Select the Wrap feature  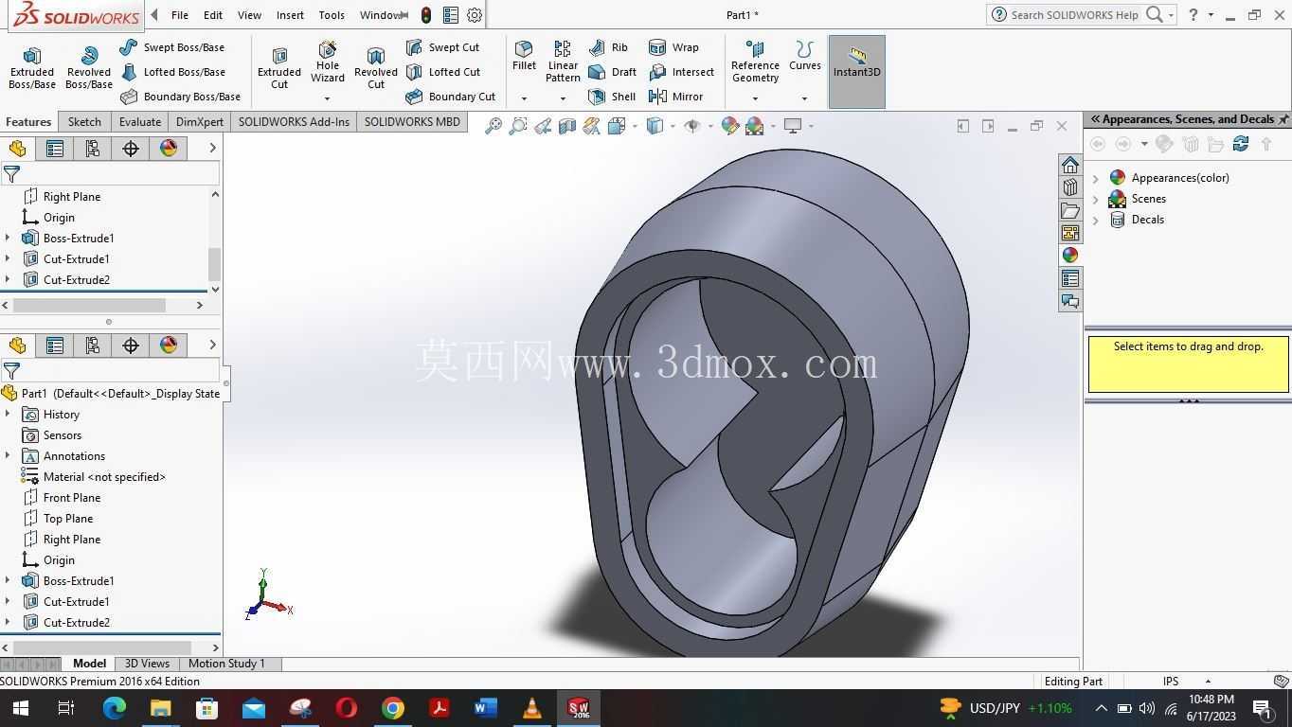(x=673, y=47)
